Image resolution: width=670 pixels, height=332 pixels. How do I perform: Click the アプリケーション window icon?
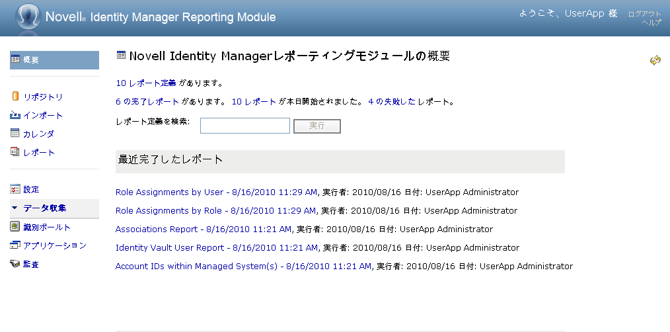15,245
